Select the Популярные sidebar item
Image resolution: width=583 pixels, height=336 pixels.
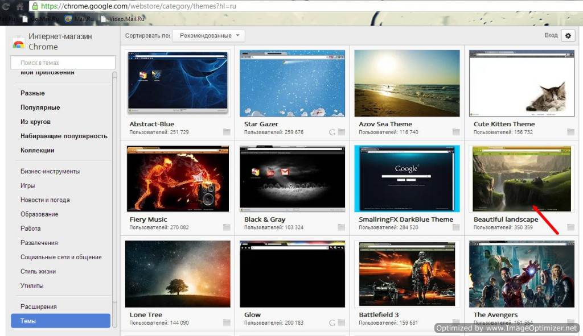click(x=40, y=107)
